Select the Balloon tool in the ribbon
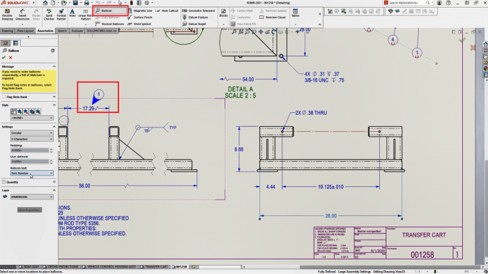This screenshot has height=274, width=488. tap(110, 10)
